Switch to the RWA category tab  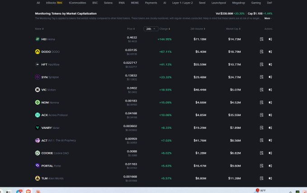pos(122,3)
